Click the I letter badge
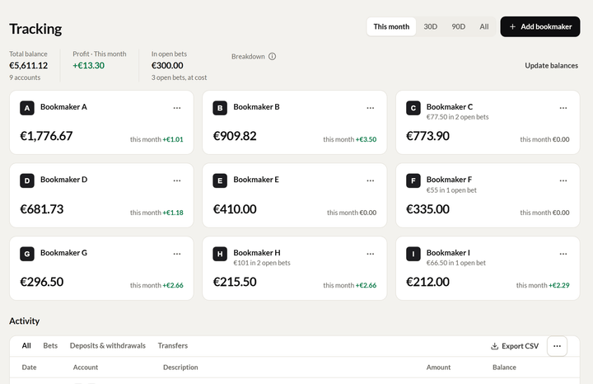 pyautogui.click(x=413, y=254)
